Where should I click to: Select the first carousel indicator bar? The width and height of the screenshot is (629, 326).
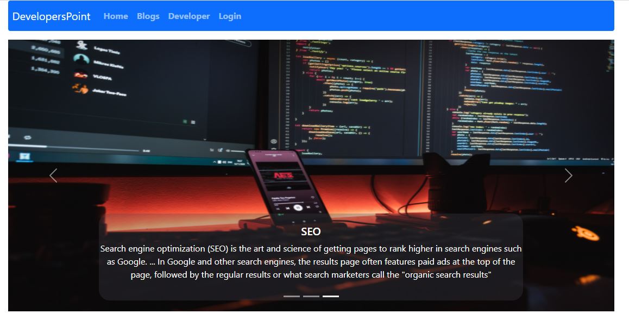pyautogui.click(x=292, y=296)
